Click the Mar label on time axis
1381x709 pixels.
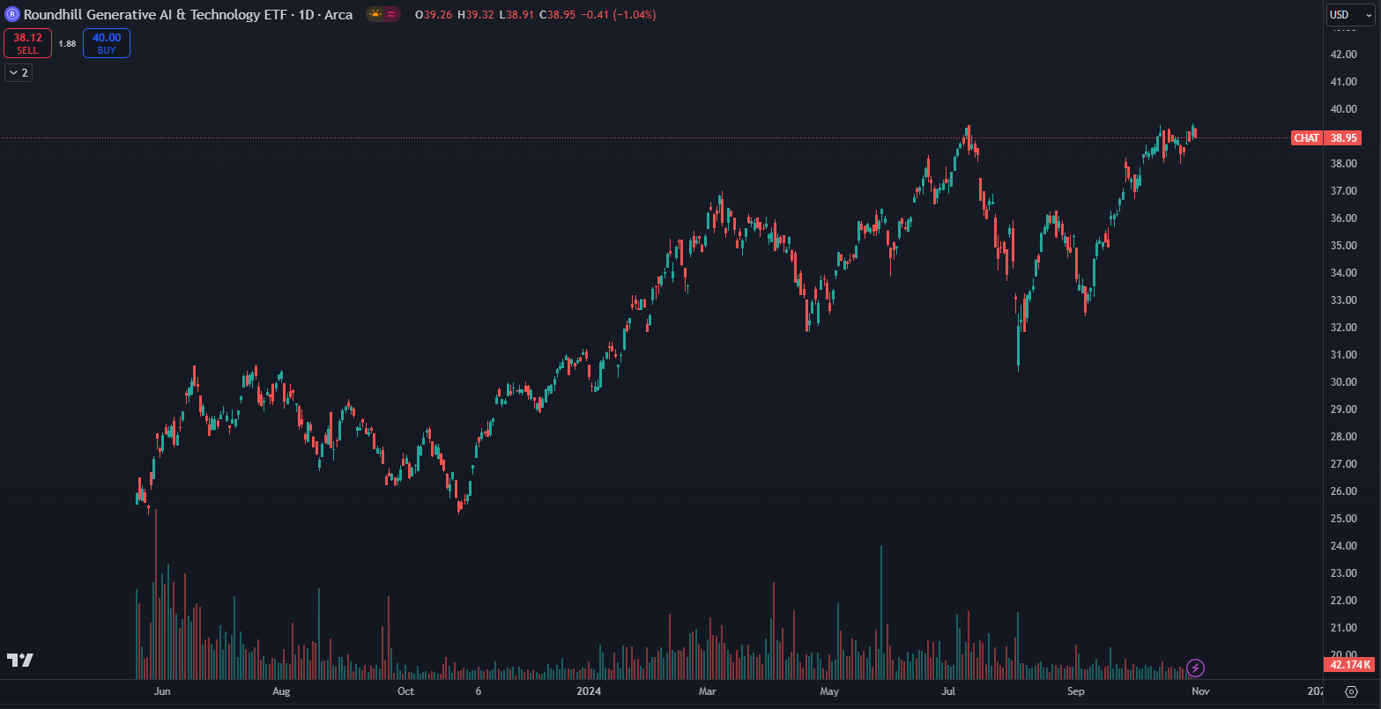click(x=708, y=692)
